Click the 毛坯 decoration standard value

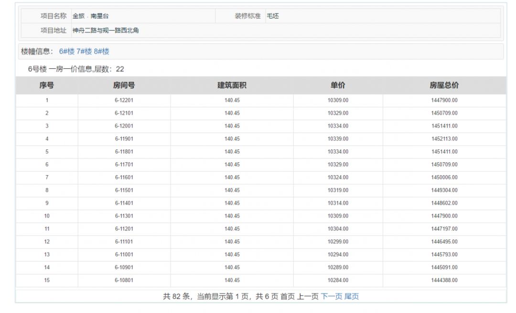click(272, 16)
